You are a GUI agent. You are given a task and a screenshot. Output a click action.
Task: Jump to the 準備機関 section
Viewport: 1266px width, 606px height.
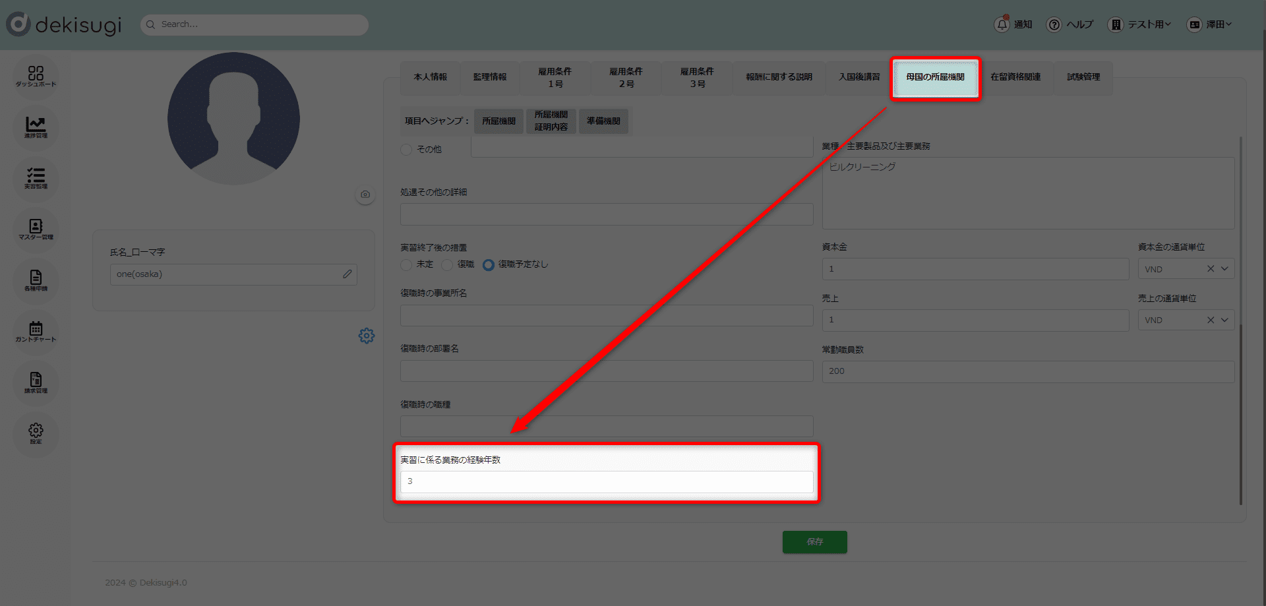point(603,121)
